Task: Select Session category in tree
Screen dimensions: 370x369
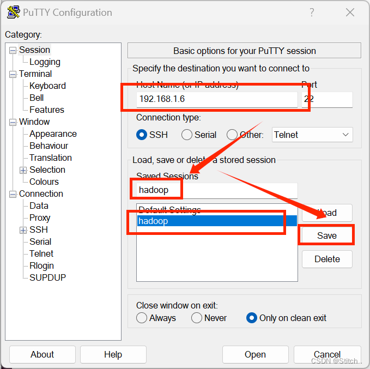Action: click(x=34, y=50)
